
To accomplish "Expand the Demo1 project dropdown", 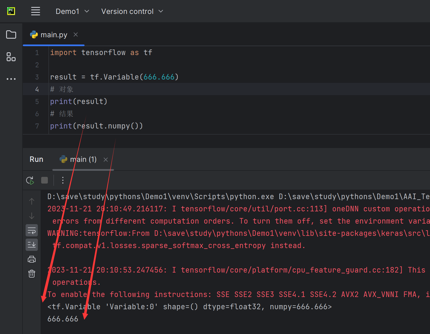I will [x=72, y=11].
